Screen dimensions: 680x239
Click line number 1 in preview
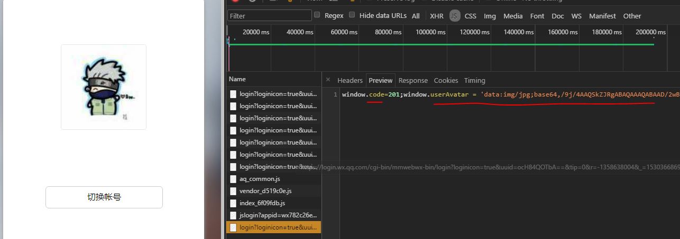(335, 94)
